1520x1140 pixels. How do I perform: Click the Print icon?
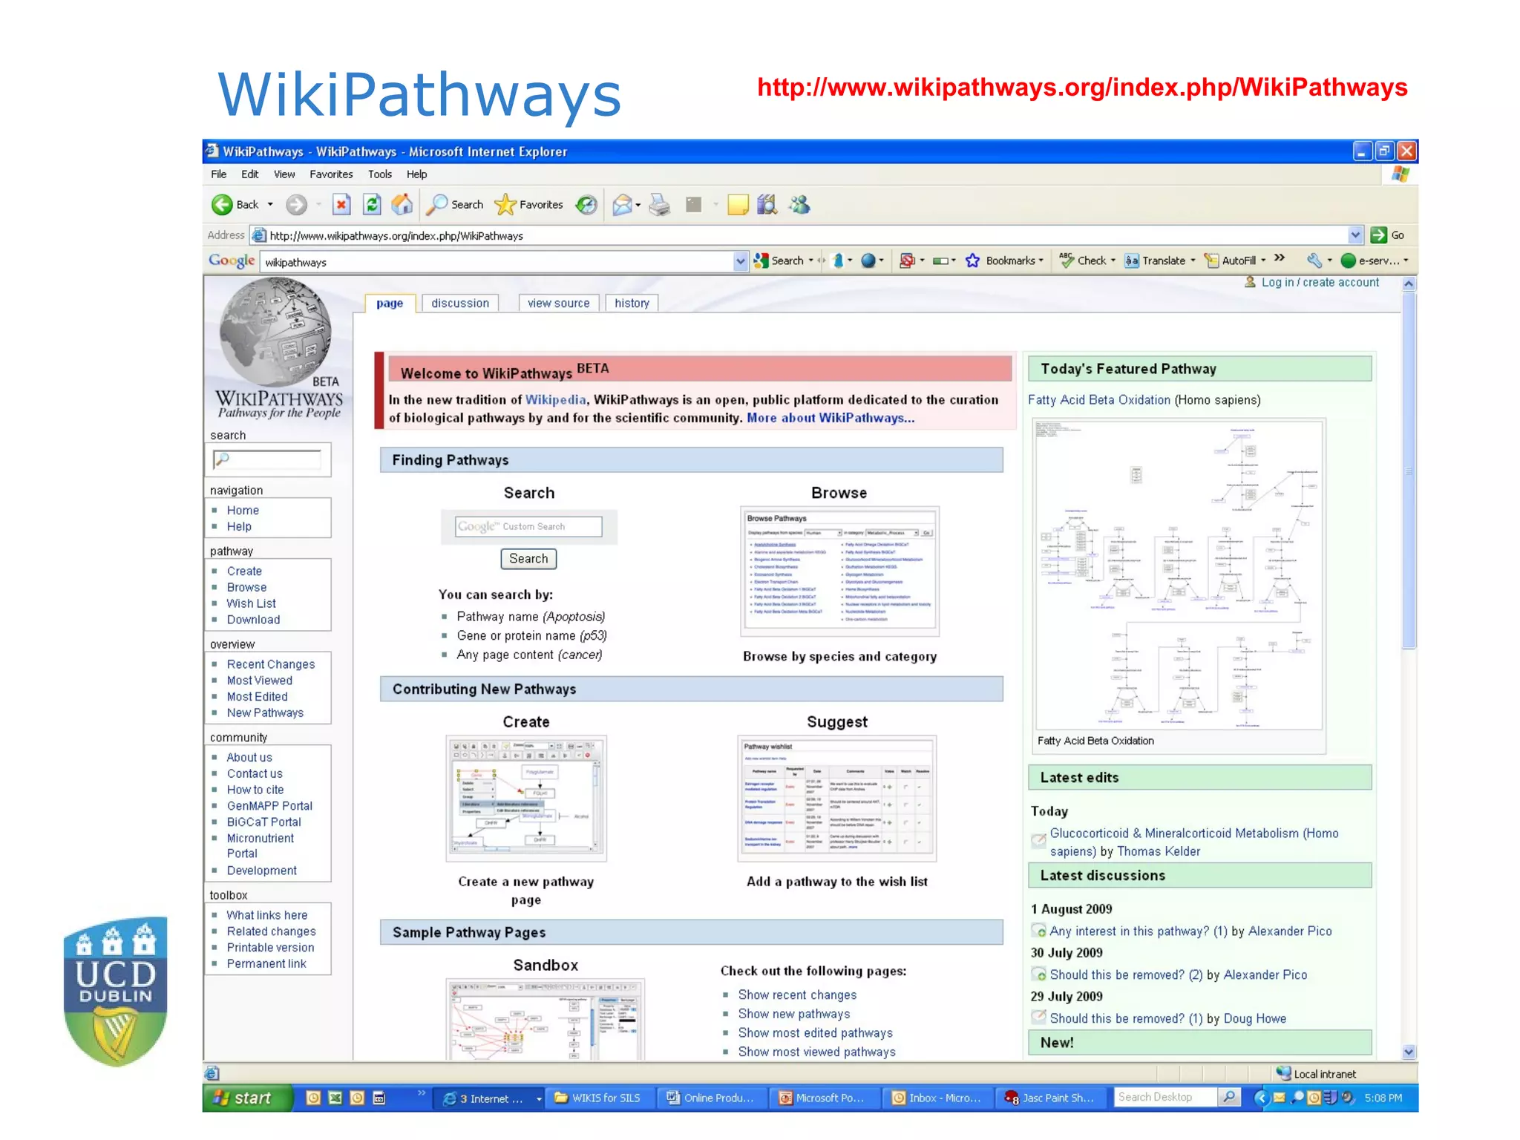659,204
